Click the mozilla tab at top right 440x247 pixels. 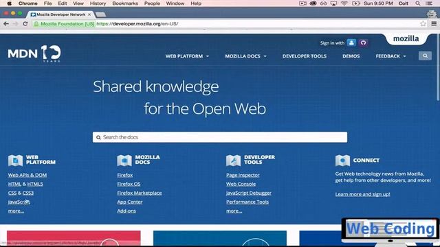(x=406, y=38)
